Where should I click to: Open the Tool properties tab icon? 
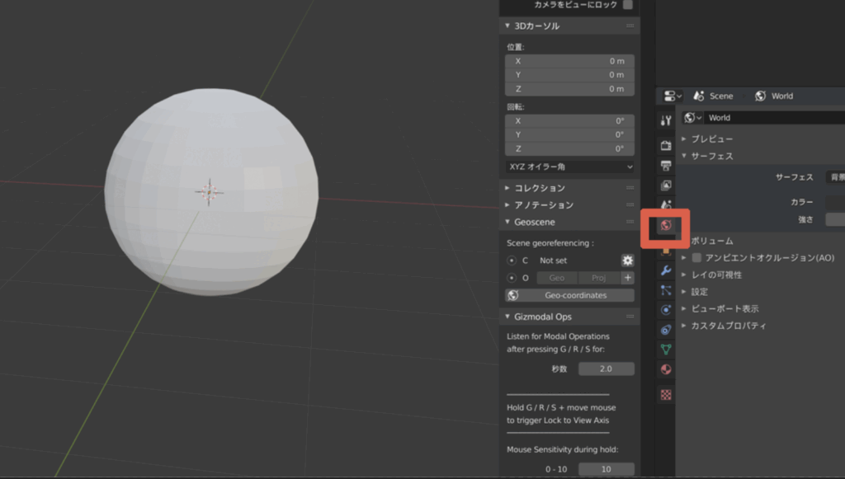[x=666, y=120]
